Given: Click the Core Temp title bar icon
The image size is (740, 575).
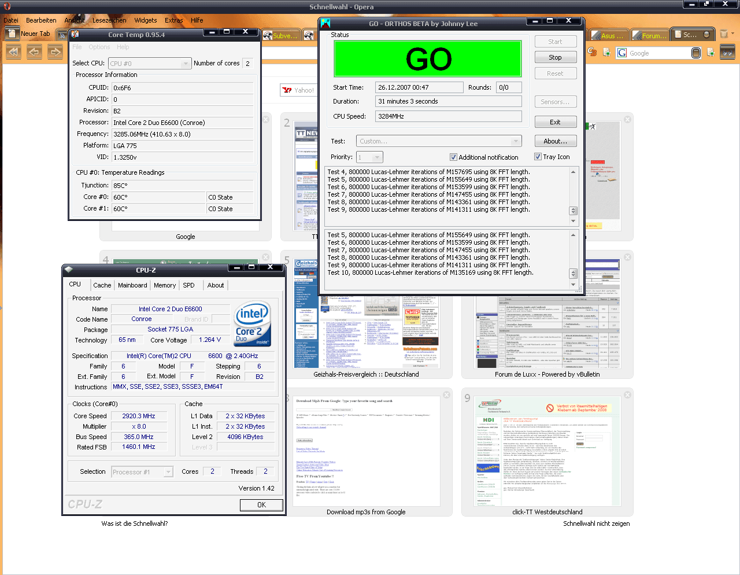Looking at the screenshot, I should click(x=75, y=34).
